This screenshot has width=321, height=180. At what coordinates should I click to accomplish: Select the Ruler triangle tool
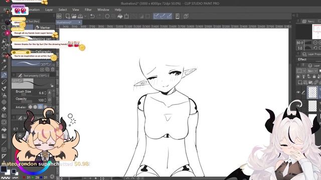point(4,156)
